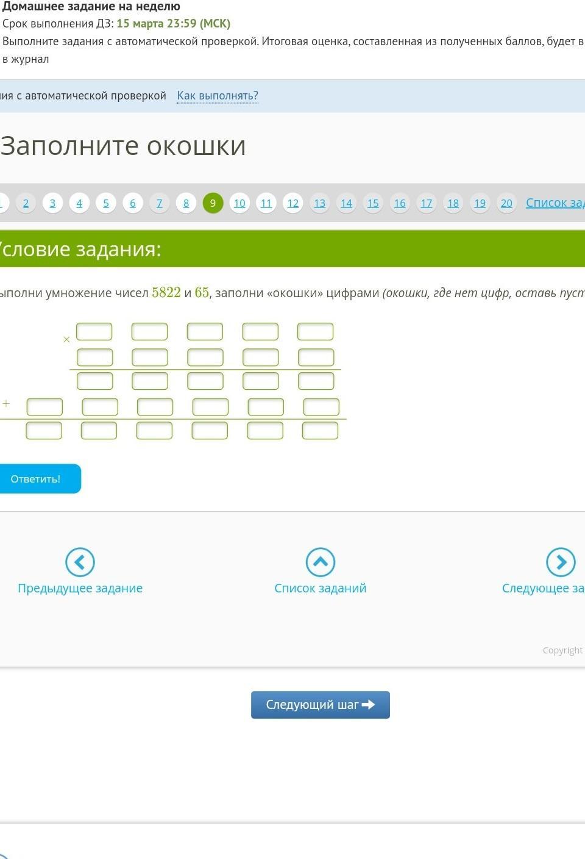Click the fourth box in the multiplier row
The height and width of the screenshot is (859, 585).
[x=260, y=358]
